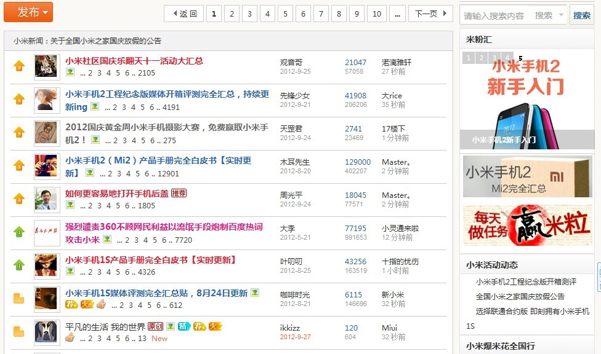This screenshot has height=354, width=601.
Task: Open author 先锋少女 profile
Action: point(295,96)
